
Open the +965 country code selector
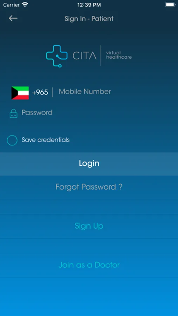tap(40, 93)
